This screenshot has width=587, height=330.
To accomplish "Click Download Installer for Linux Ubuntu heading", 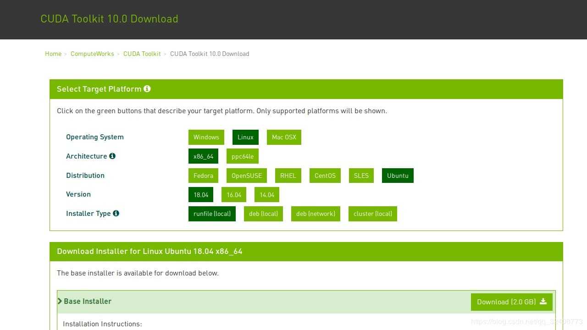I will [150, 251].
